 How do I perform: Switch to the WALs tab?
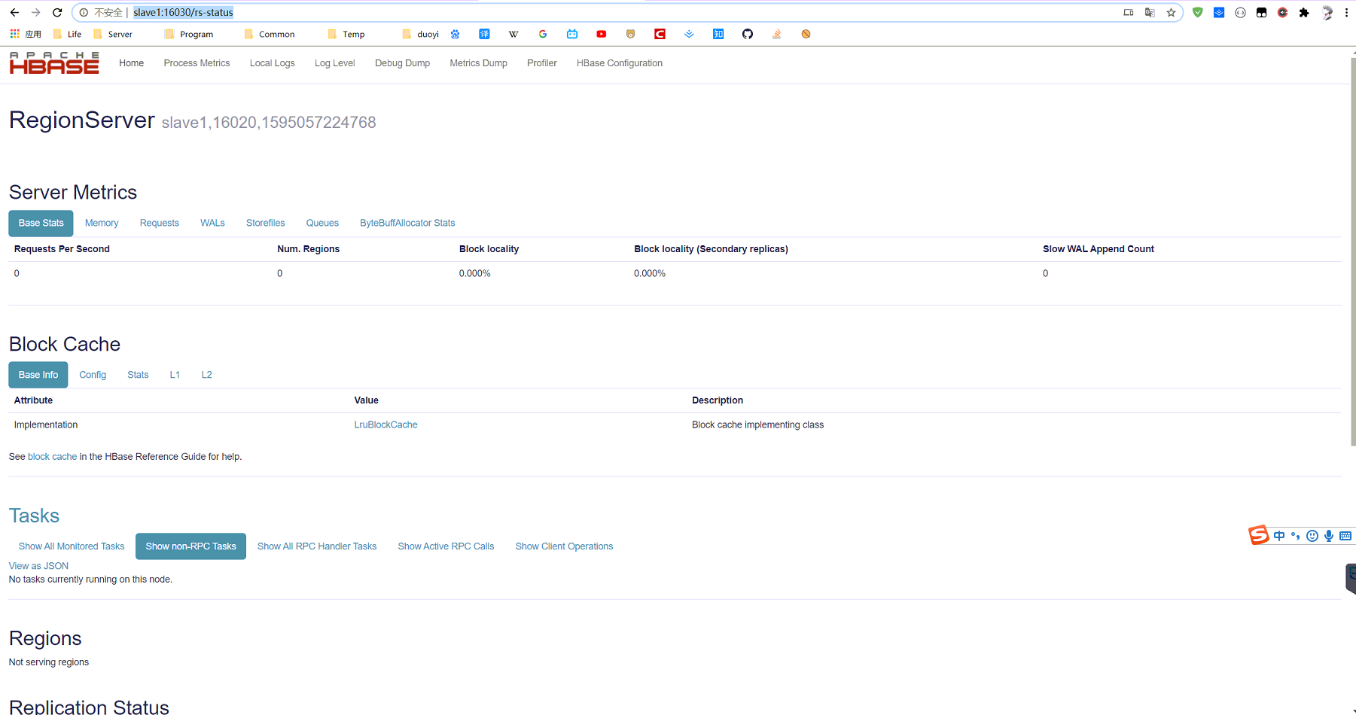pos(212,223)
